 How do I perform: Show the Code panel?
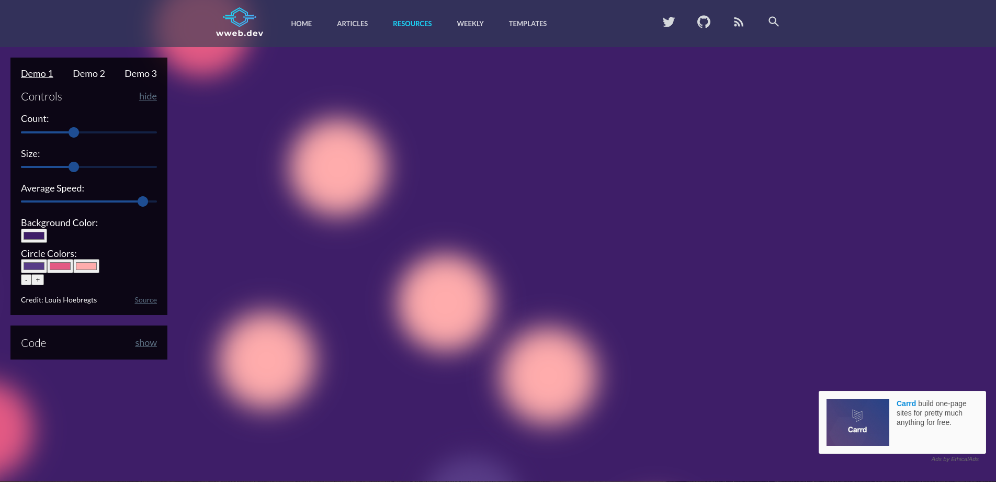146,343
